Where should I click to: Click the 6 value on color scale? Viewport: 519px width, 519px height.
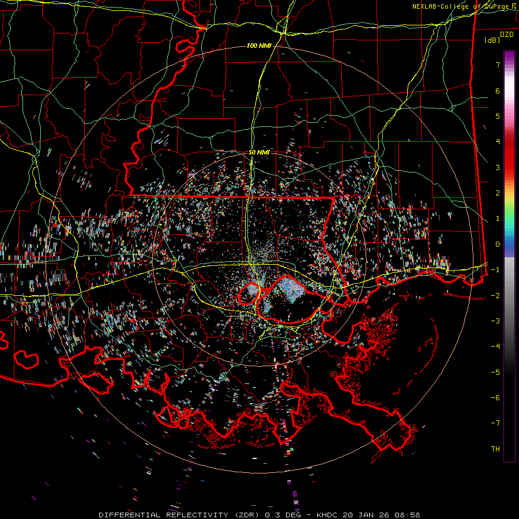[x=498, y=91]
